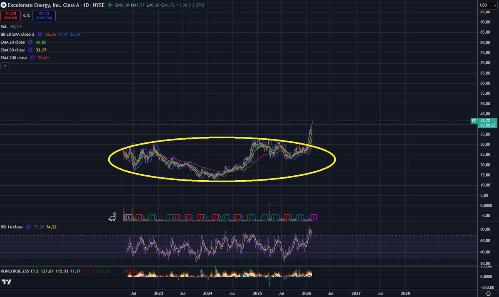Screen dimensions: 499x297
Task: Click the purple icon beside EMA 50 close
Action: tap(30, 50)
